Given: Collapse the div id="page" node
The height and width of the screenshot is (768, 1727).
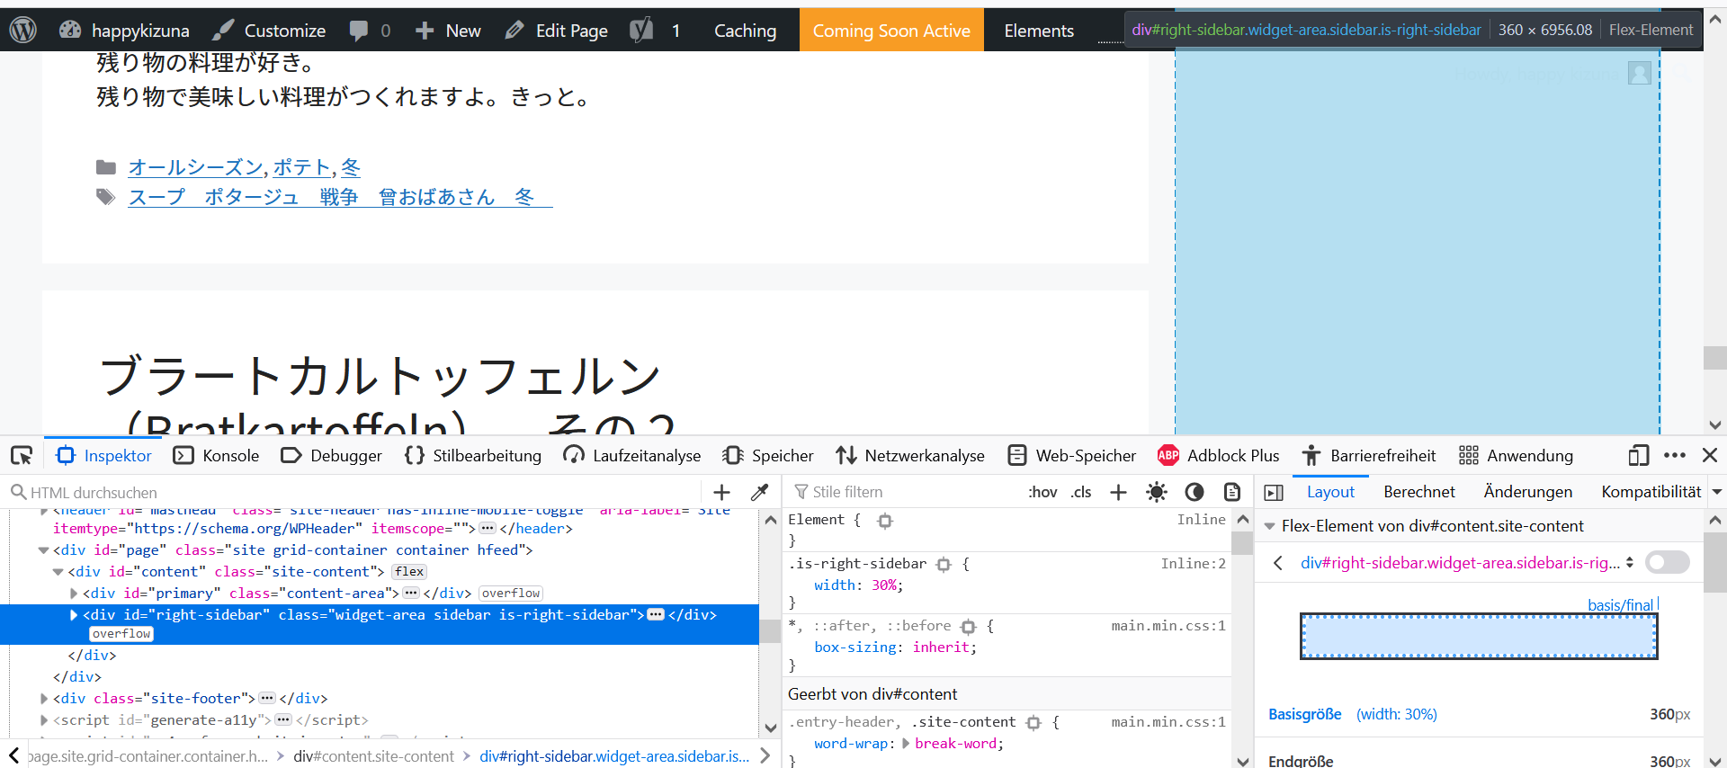Looking at the screenshot, I should click(x=43, y=550).
